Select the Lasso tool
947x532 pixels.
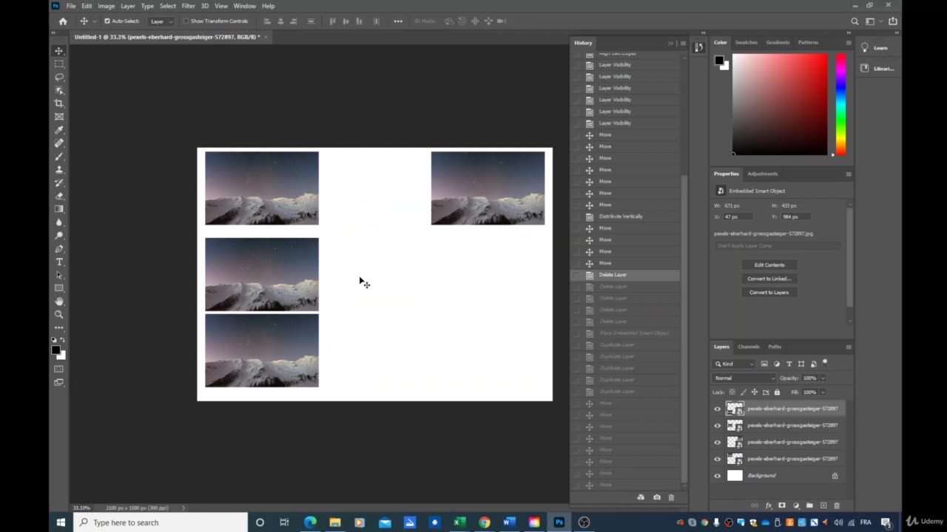[x=59, y=77]
